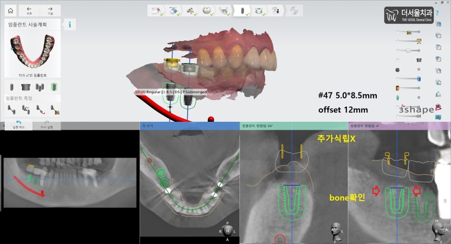
Task: Choose the implant-to-crown measurement tool
Action: (x=55, y=110)
